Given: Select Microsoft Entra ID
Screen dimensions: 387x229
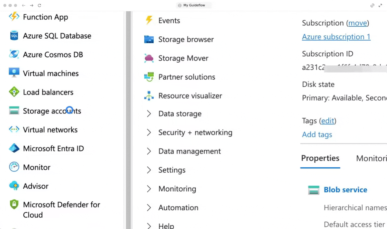Looking at the screenshot, I should pos(53,148).
